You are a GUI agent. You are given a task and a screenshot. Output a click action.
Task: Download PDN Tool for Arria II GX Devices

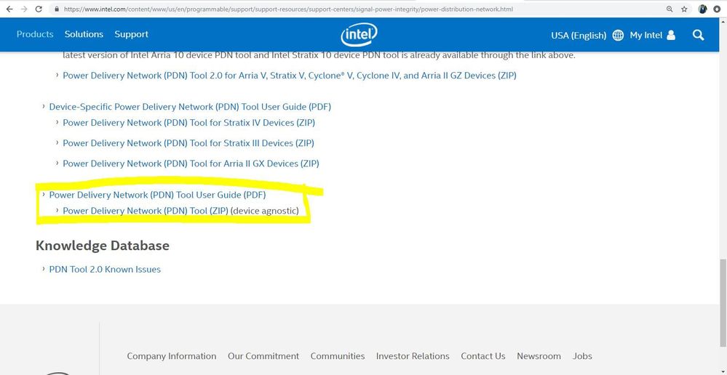click(191, 164)
